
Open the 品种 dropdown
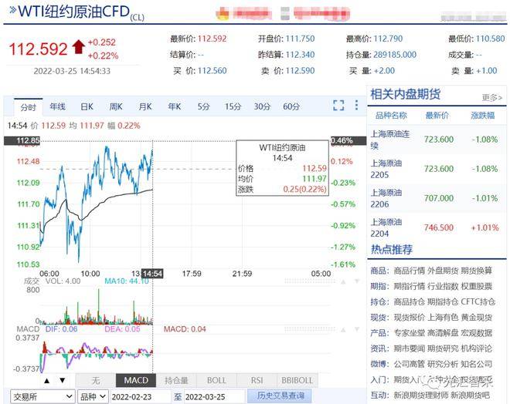point(93,396)
